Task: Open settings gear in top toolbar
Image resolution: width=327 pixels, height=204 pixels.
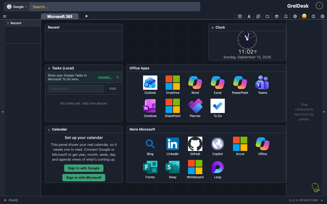Action: (323, 16)
